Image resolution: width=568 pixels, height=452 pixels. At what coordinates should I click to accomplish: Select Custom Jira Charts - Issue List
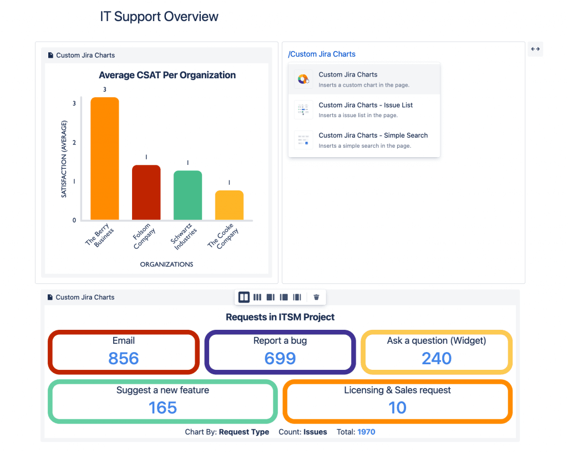[x=366, y=105]
